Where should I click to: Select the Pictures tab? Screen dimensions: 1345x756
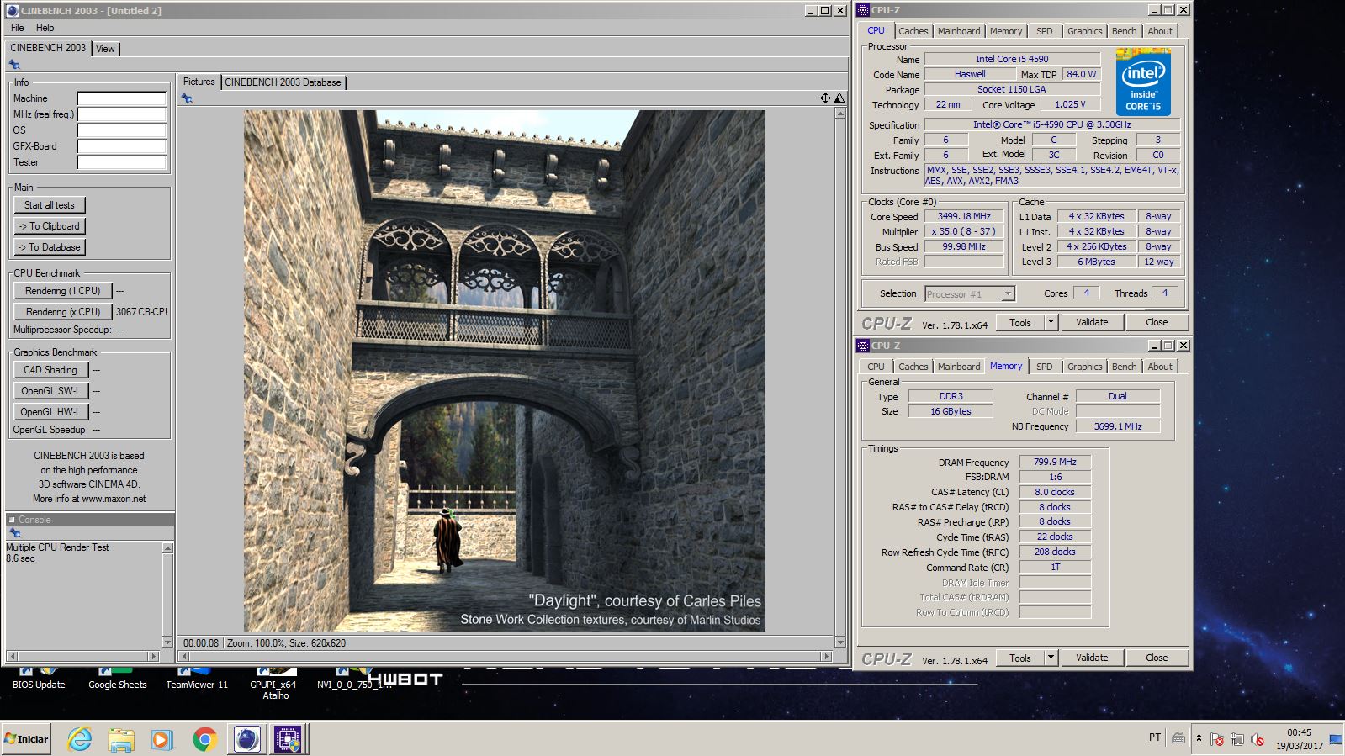click(x=199, y=82)
